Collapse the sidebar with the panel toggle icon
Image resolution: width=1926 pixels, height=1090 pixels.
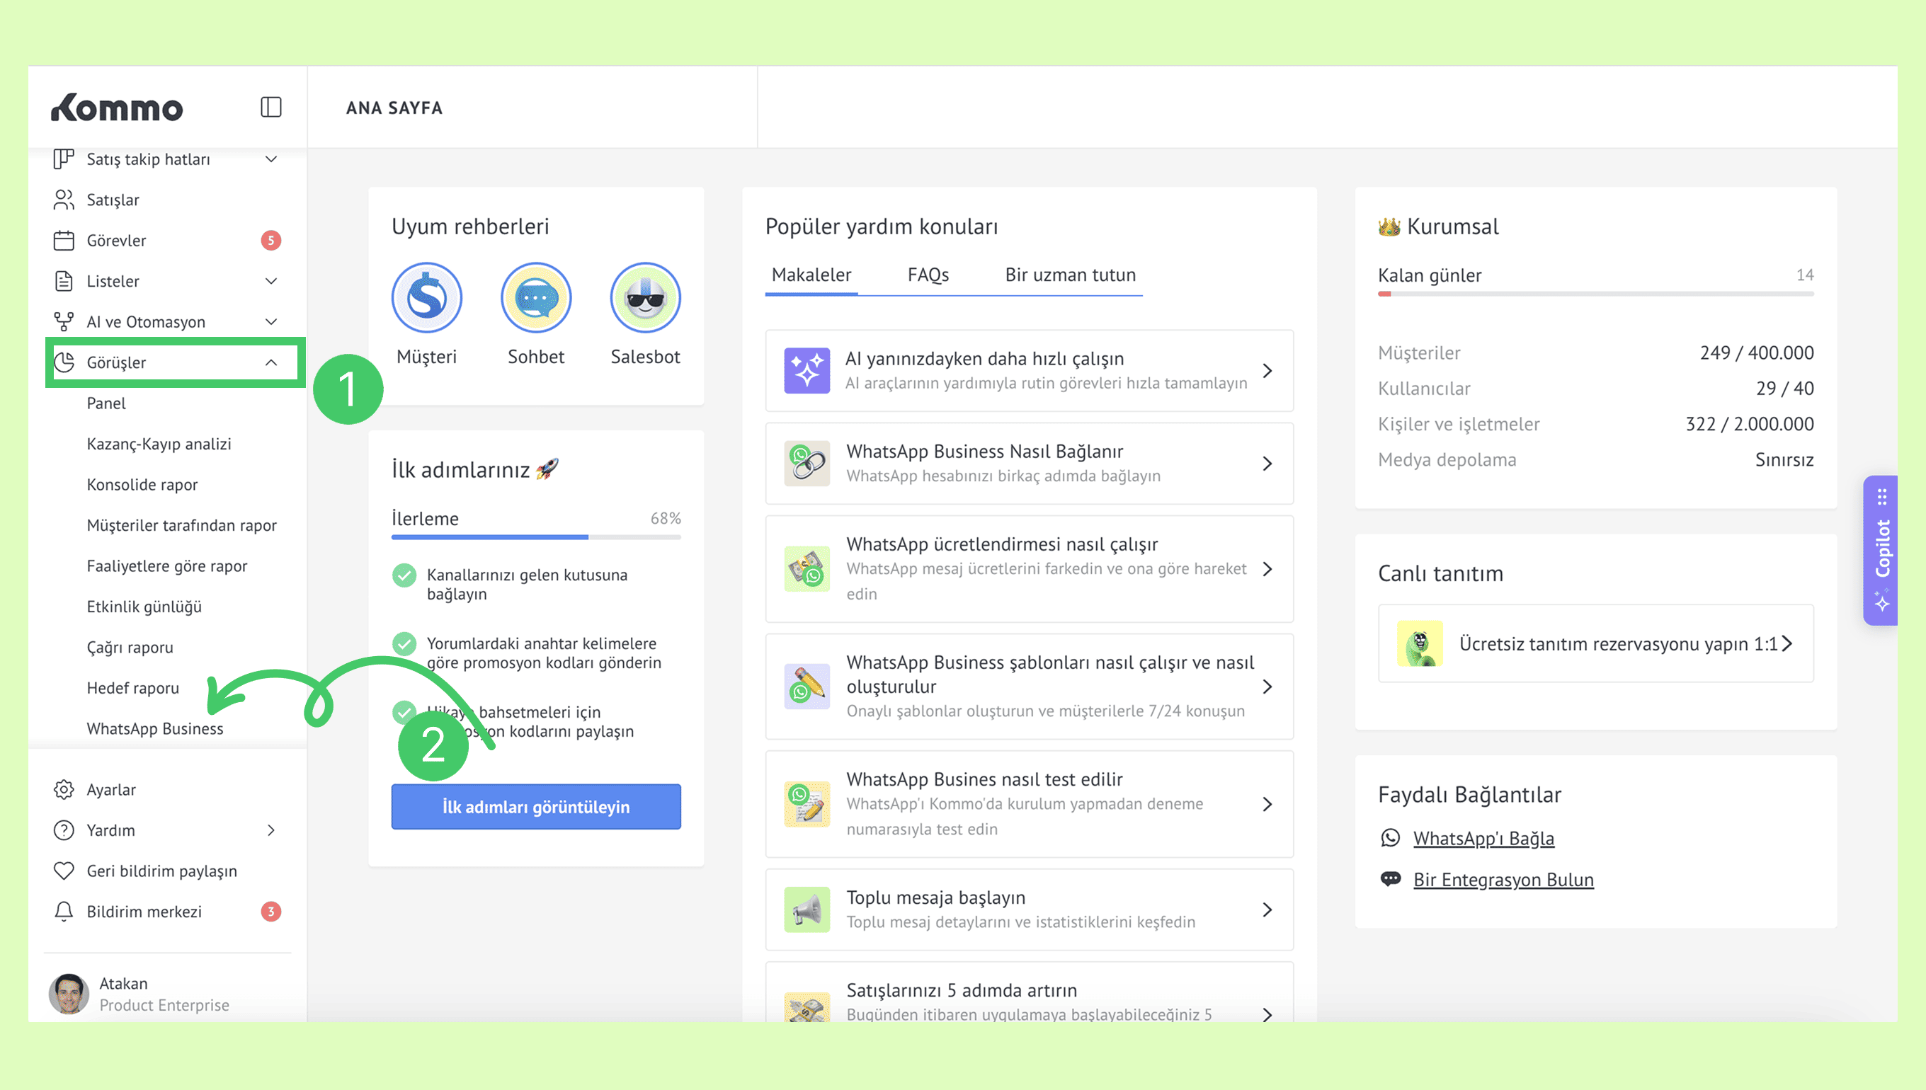point(270,107)
